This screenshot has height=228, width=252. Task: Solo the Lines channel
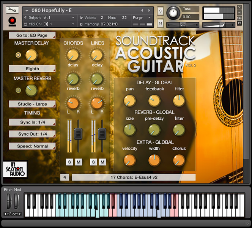93,162
